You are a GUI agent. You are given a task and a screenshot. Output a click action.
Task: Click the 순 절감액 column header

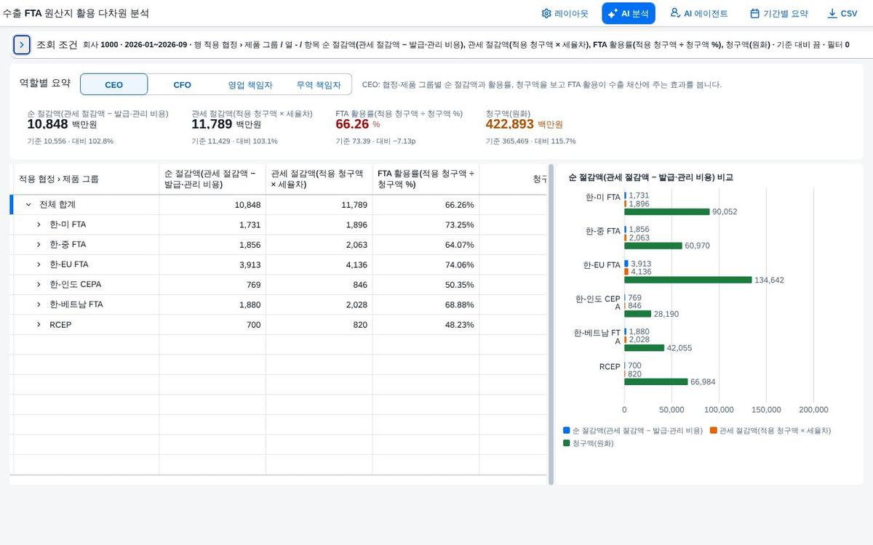(212, 179)
